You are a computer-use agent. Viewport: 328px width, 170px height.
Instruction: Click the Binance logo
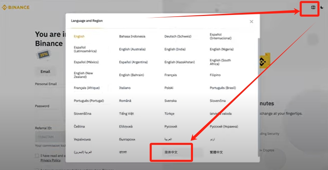tap(16, 7)
